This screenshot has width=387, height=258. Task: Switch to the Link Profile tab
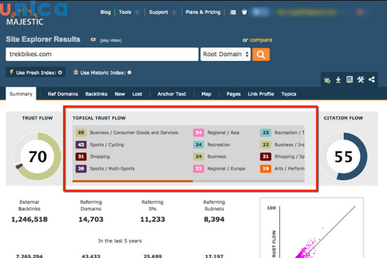coord(261,94)
